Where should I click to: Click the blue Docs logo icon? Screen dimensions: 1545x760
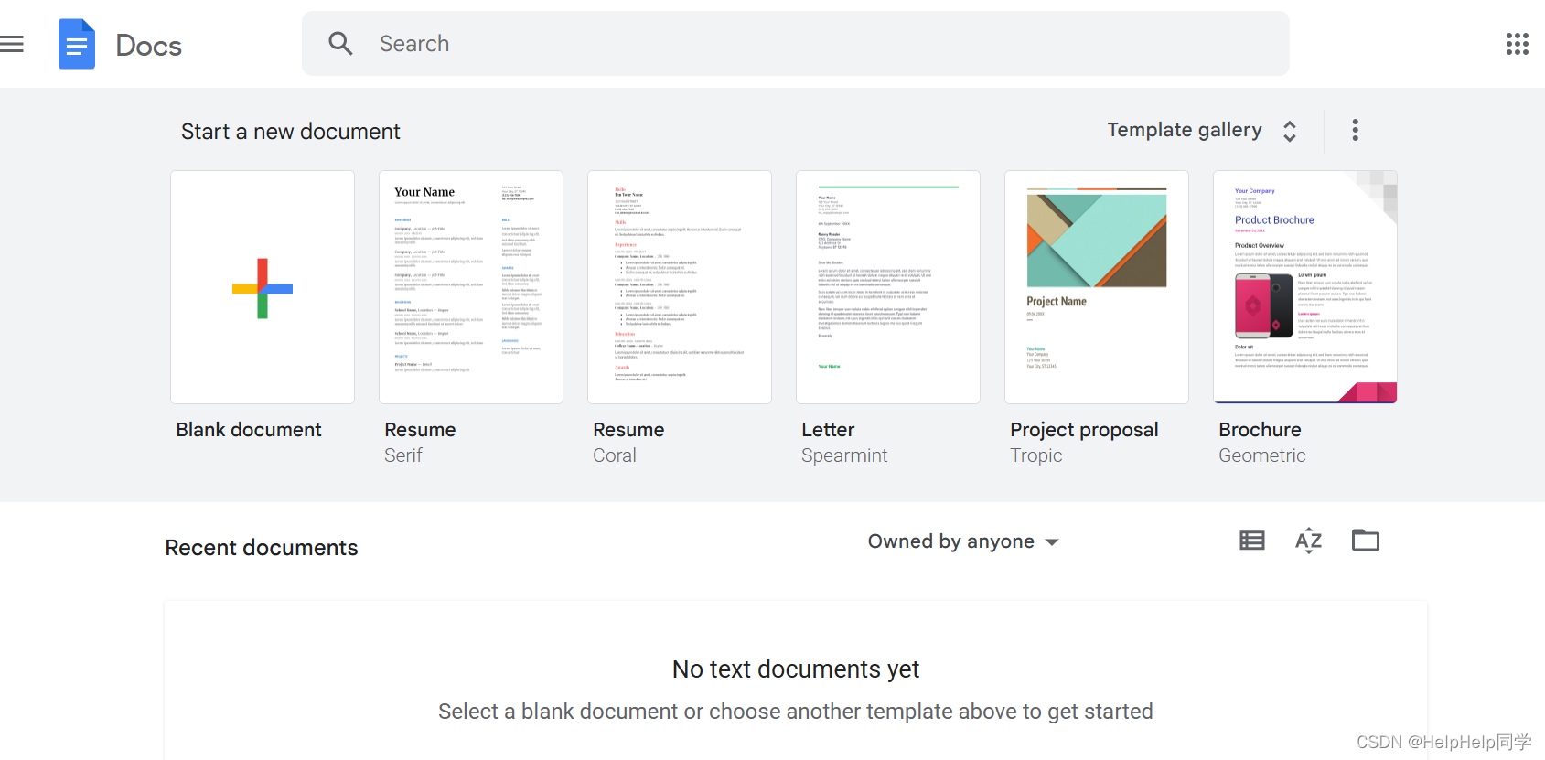(77, 44)
